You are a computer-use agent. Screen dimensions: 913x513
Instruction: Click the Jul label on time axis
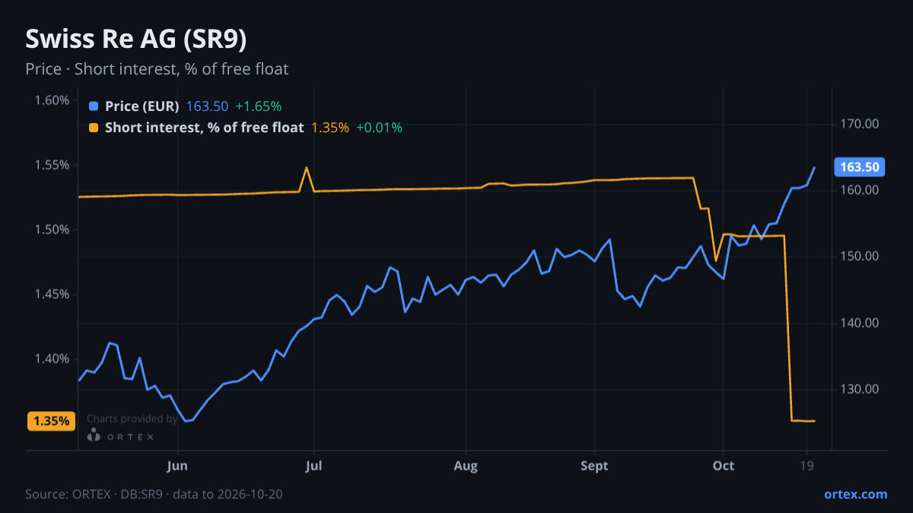[313, 466]
